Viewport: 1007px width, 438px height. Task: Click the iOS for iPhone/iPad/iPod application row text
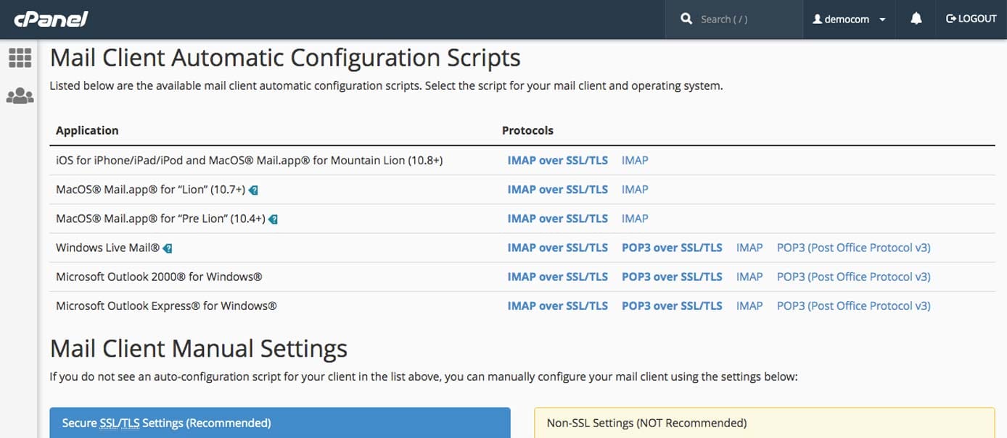[x=249, y=160]
